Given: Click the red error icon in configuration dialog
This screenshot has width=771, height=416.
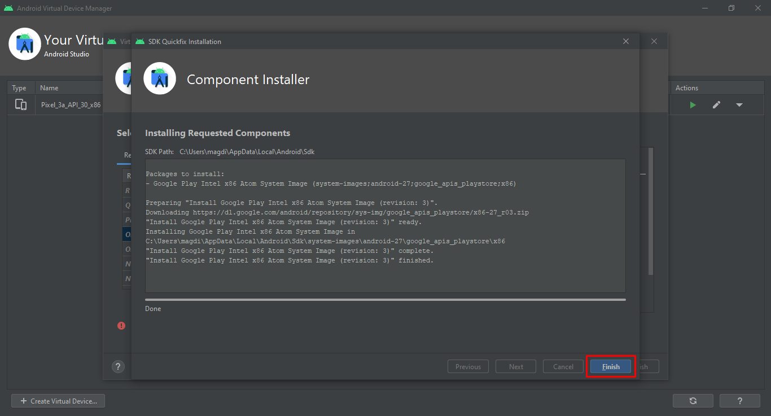Looking at the screenshot, I should pos(121,326).
